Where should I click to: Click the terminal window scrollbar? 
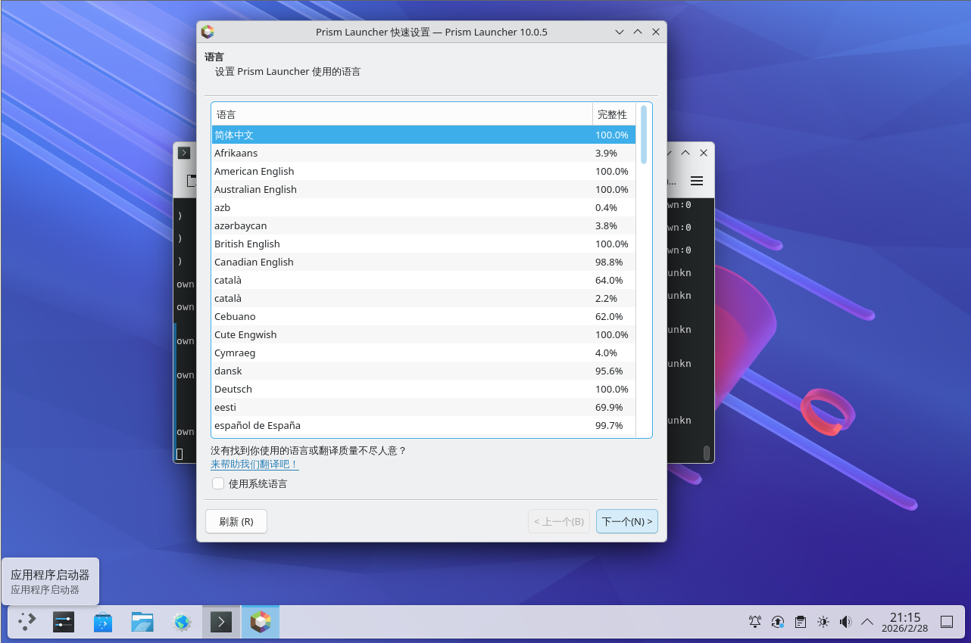707,452
